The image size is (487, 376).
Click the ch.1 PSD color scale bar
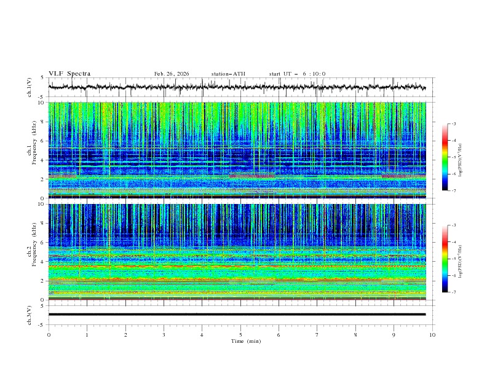[x=445, y=157]
